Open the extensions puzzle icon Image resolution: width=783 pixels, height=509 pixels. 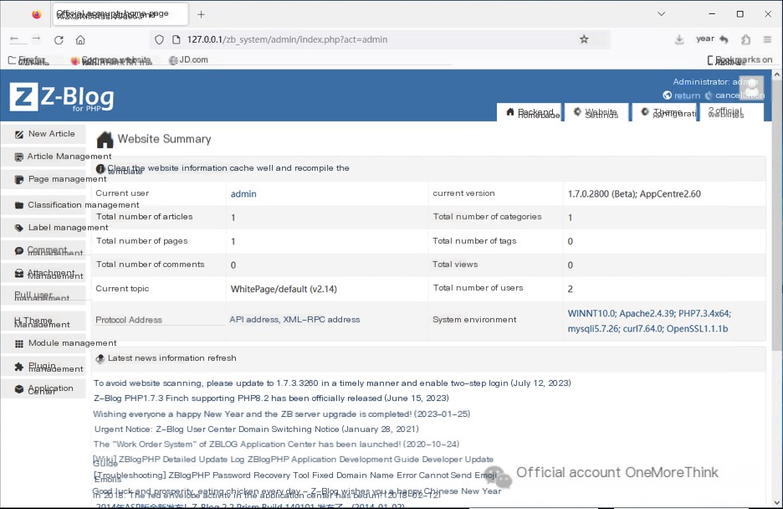pyautogui.click(x=745, y=39)
